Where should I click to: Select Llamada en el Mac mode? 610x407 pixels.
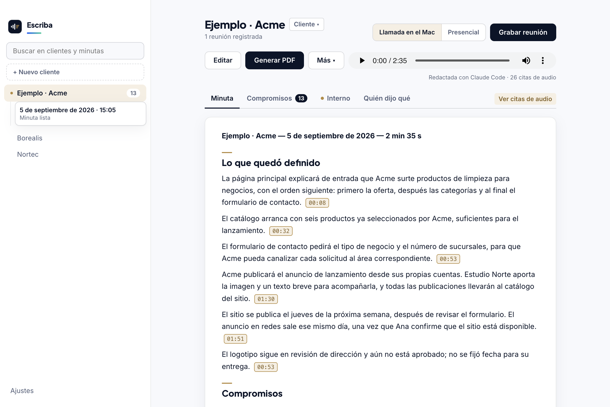(x=407, y=32)
